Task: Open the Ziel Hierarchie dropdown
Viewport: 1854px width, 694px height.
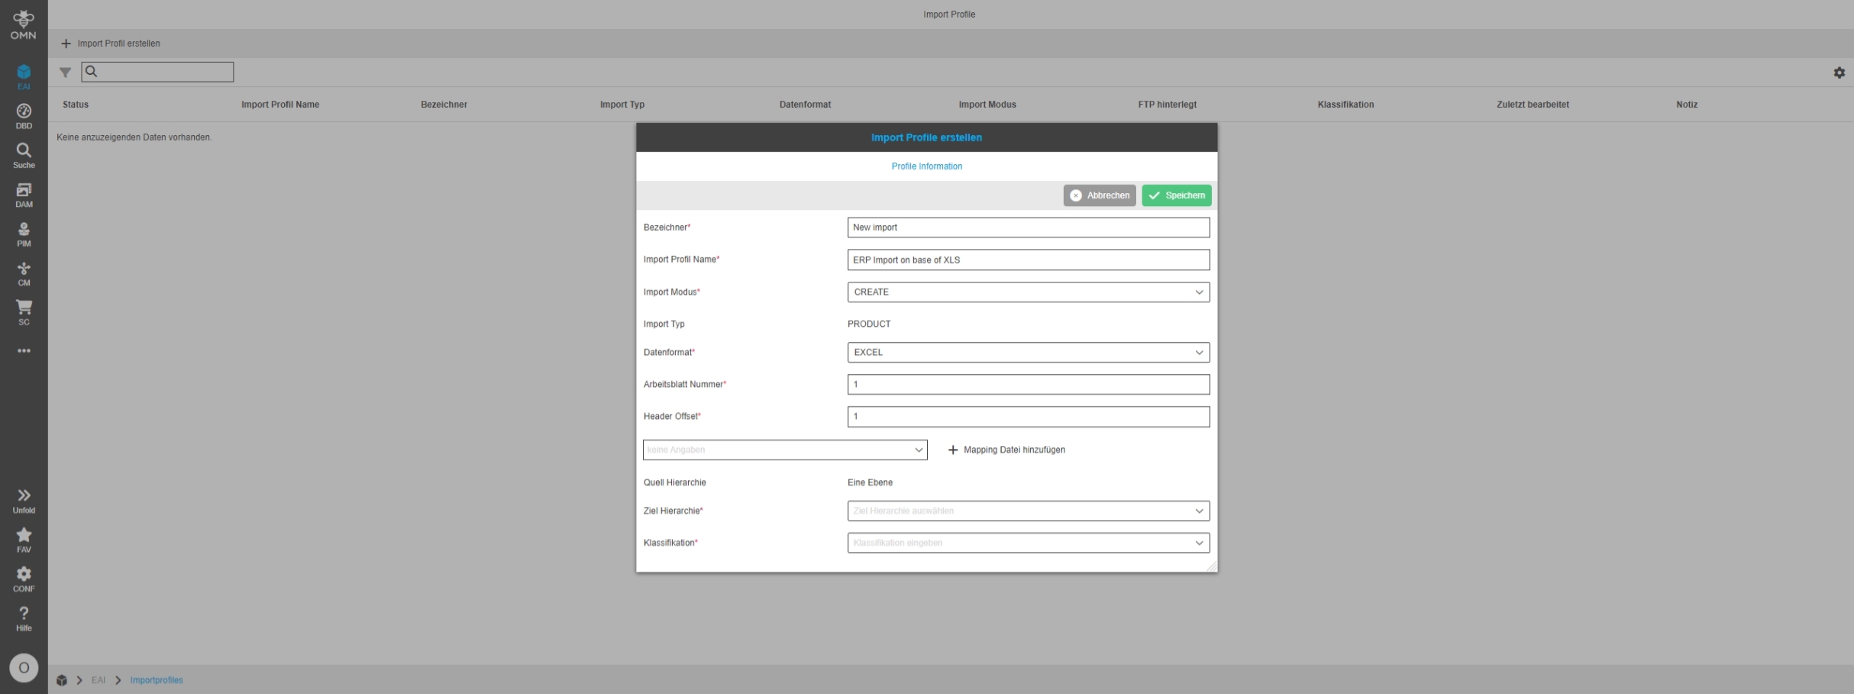Action: coord(1029,511)
